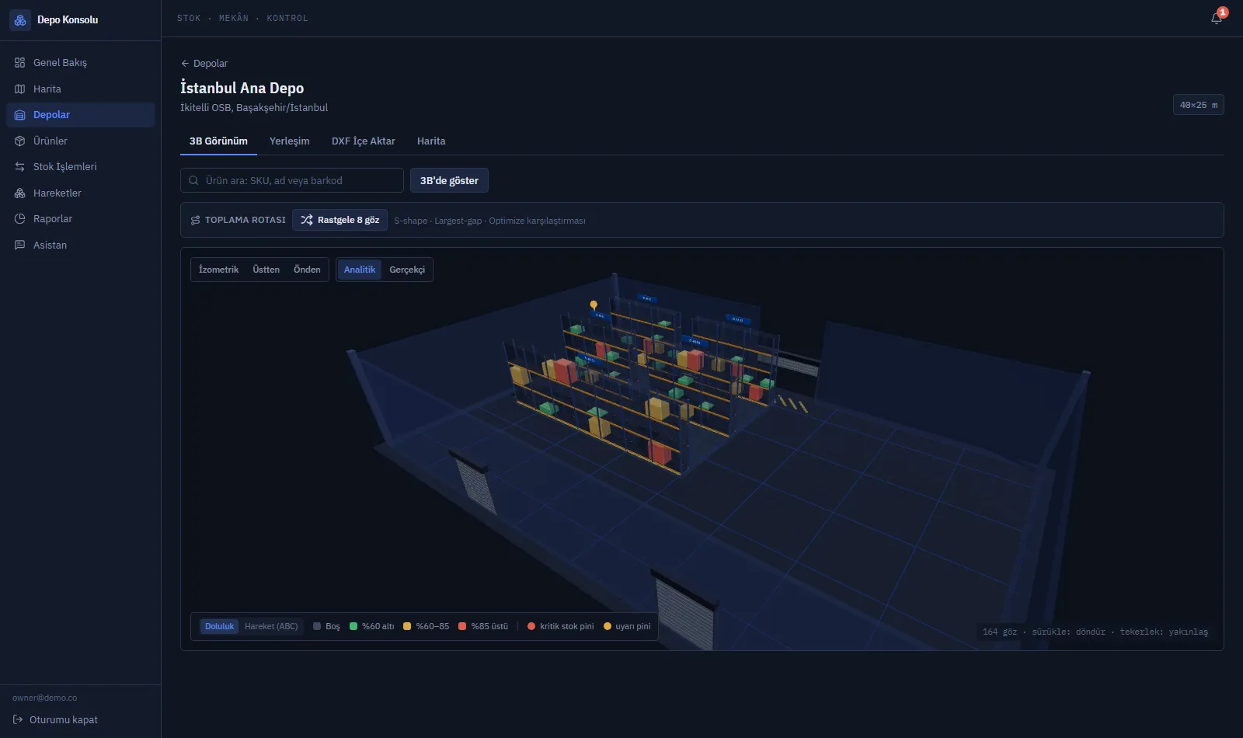Open Stok İşlemleri menu item
This screenshot has width=1243, height=738.
[x=81, y=167]
